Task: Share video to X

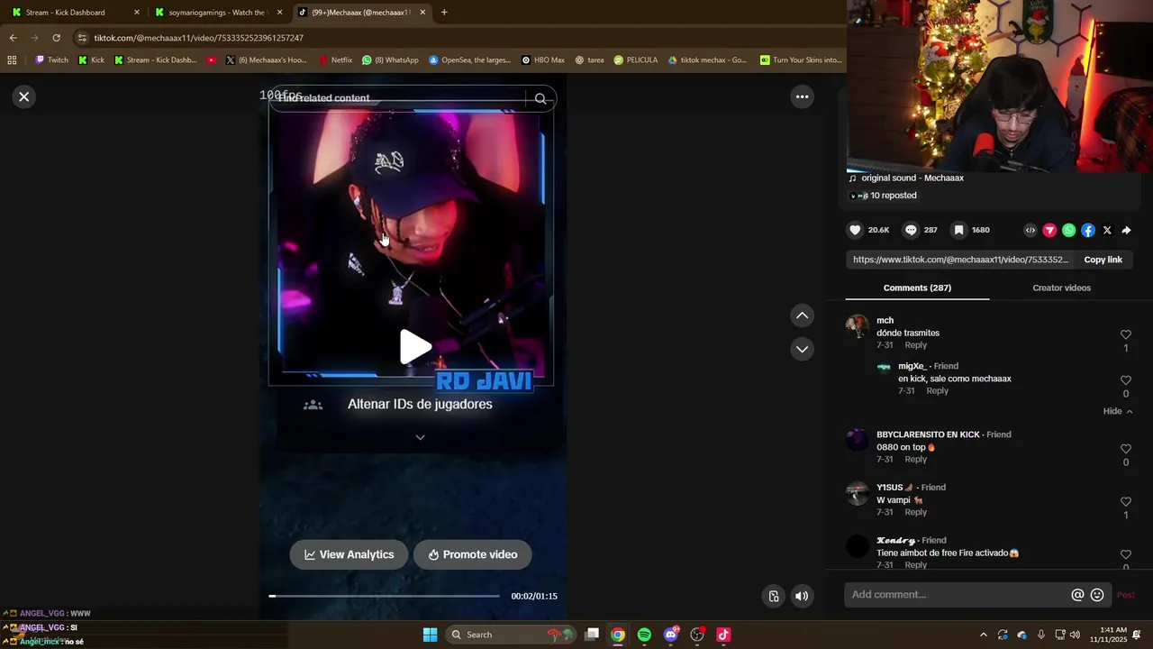Action: 1107,230
